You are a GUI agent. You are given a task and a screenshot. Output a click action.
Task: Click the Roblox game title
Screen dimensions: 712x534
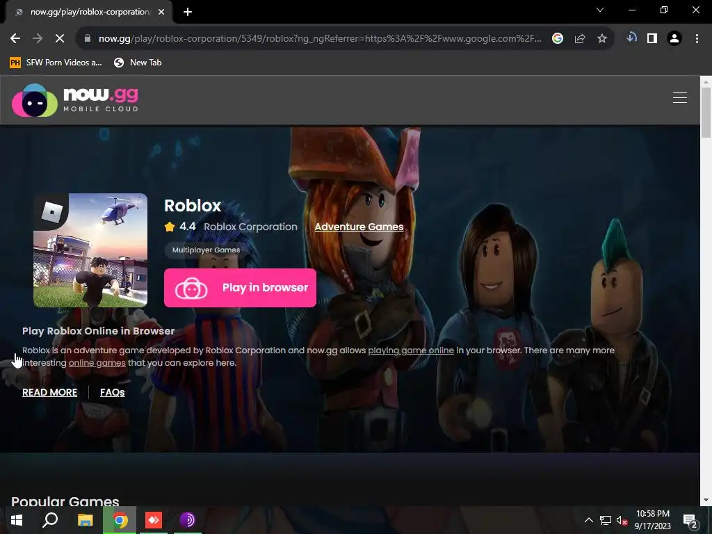point(193,206)
